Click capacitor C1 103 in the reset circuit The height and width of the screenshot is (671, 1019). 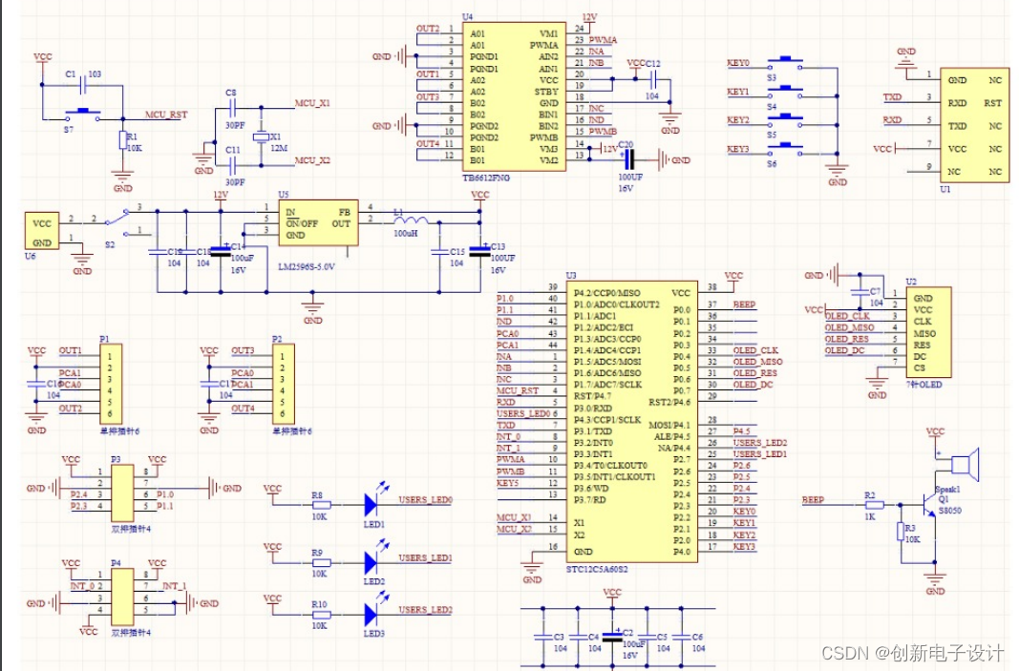(83, 84)
